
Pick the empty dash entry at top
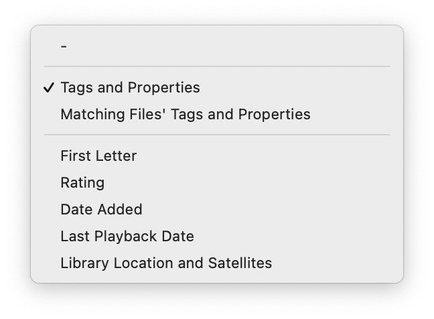[x=64, y=46]
